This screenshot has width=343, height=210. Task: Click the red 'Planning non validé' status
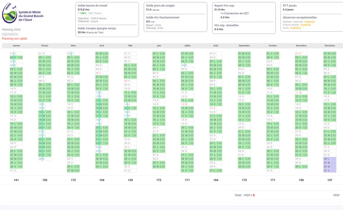[x=15, y=38]
